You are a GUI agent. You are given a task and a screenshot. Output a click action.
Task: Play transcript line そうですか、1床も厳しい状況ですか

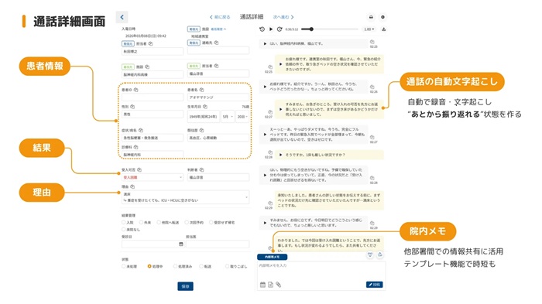(281, 155)
